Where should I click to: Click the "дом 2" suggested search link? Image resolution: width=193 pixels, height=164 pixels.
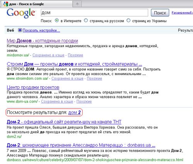74,113
